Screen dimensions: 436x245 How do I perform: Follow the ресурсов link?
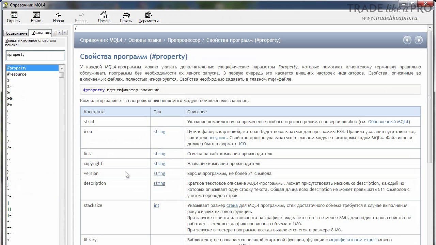tap(217, 138)
